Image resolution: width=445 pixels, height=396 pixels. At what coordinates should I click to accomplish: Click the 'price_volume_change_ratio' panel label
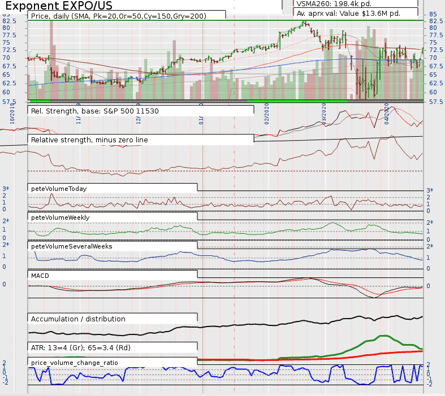click(75, 363)
